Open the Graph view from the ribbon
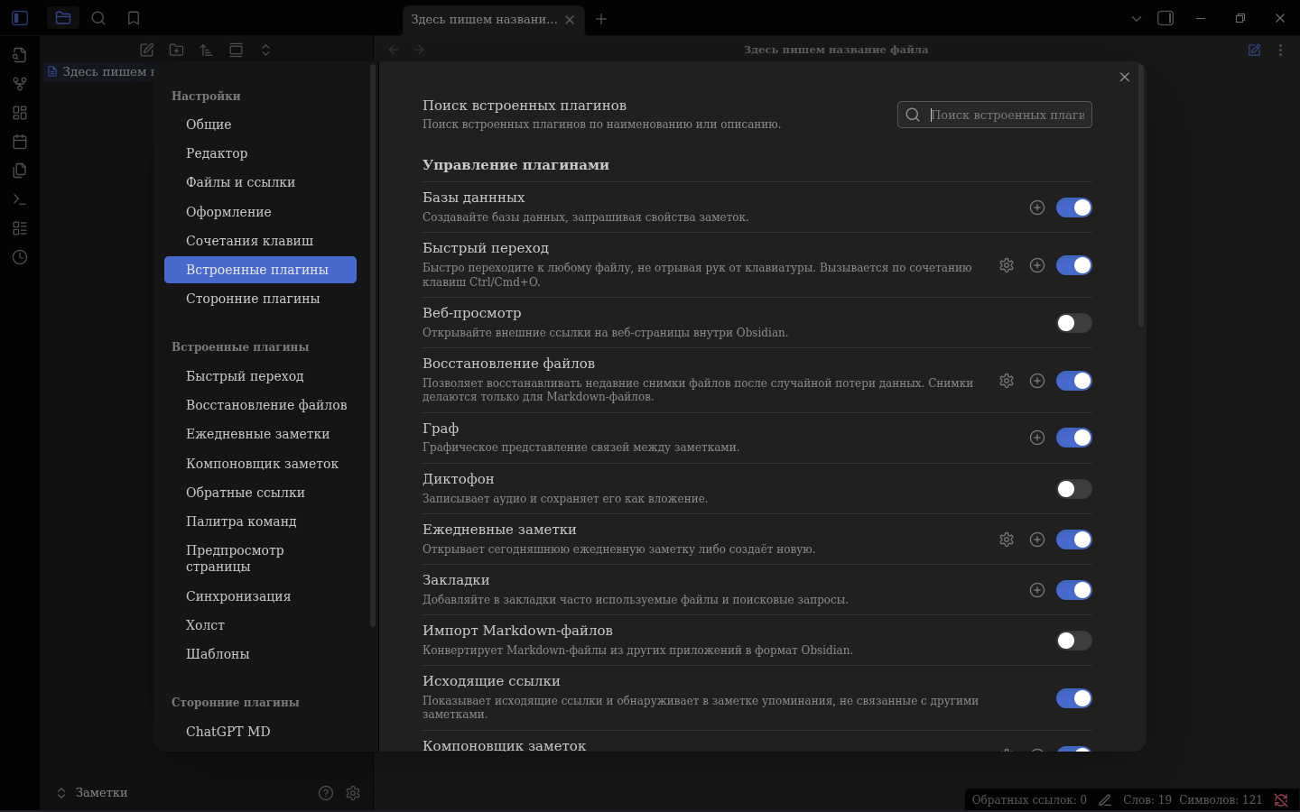Screen dimensions: 1300x812 (x=20, y=84)
